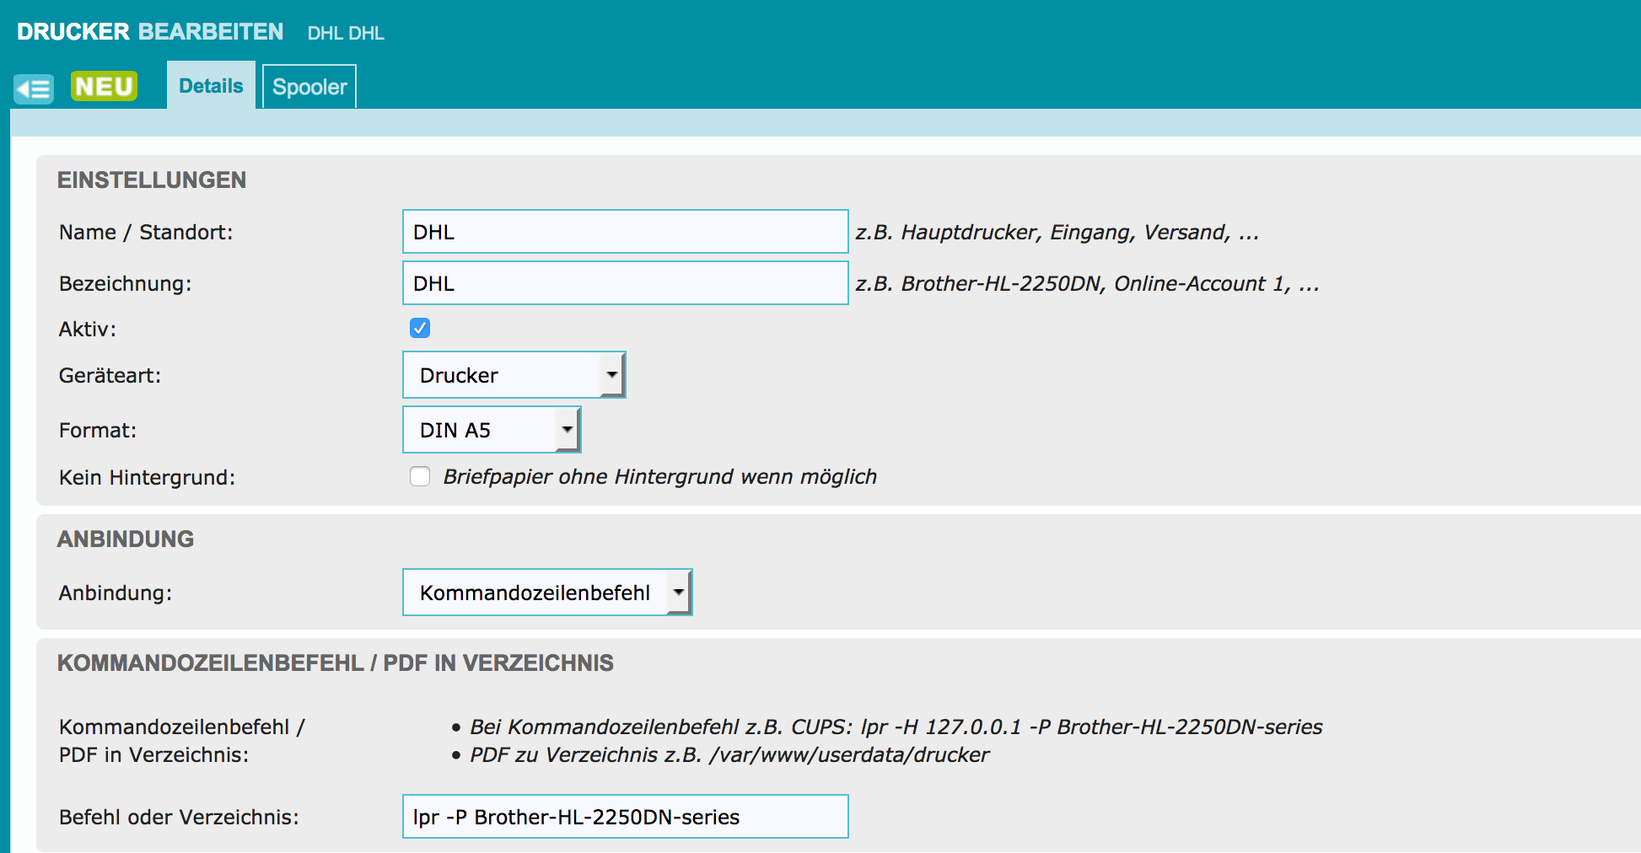Click the CUPS lpr example hint text

(x=896, y=727)
